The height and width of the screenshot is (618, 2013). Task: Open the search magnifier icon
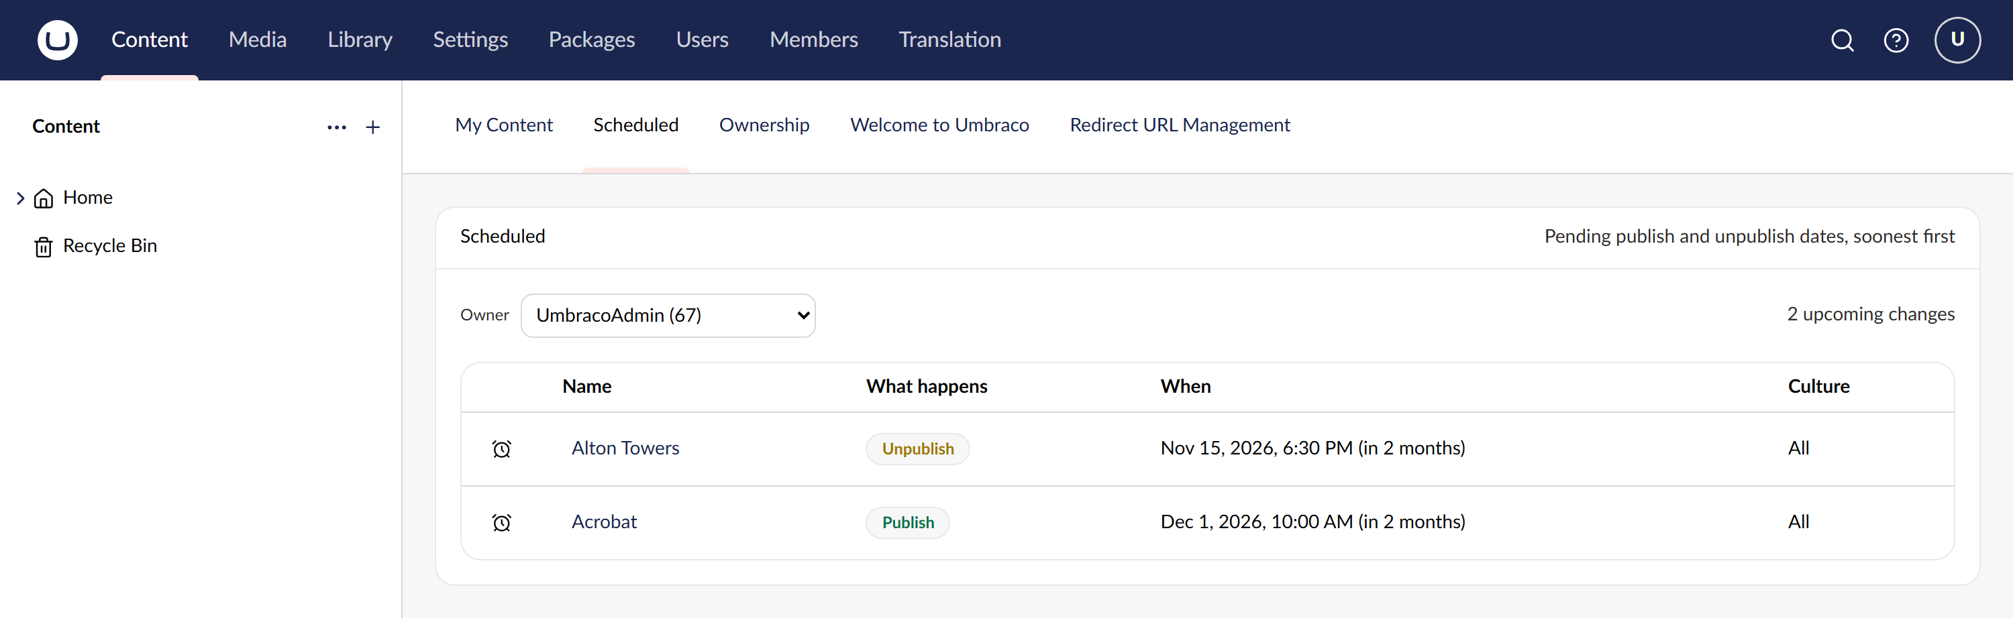tap(1842, 40)
